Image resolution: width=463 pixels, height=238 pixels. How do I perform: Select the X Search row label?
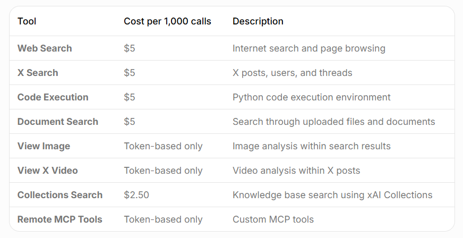pyautogui.click(x=38, y=73)
